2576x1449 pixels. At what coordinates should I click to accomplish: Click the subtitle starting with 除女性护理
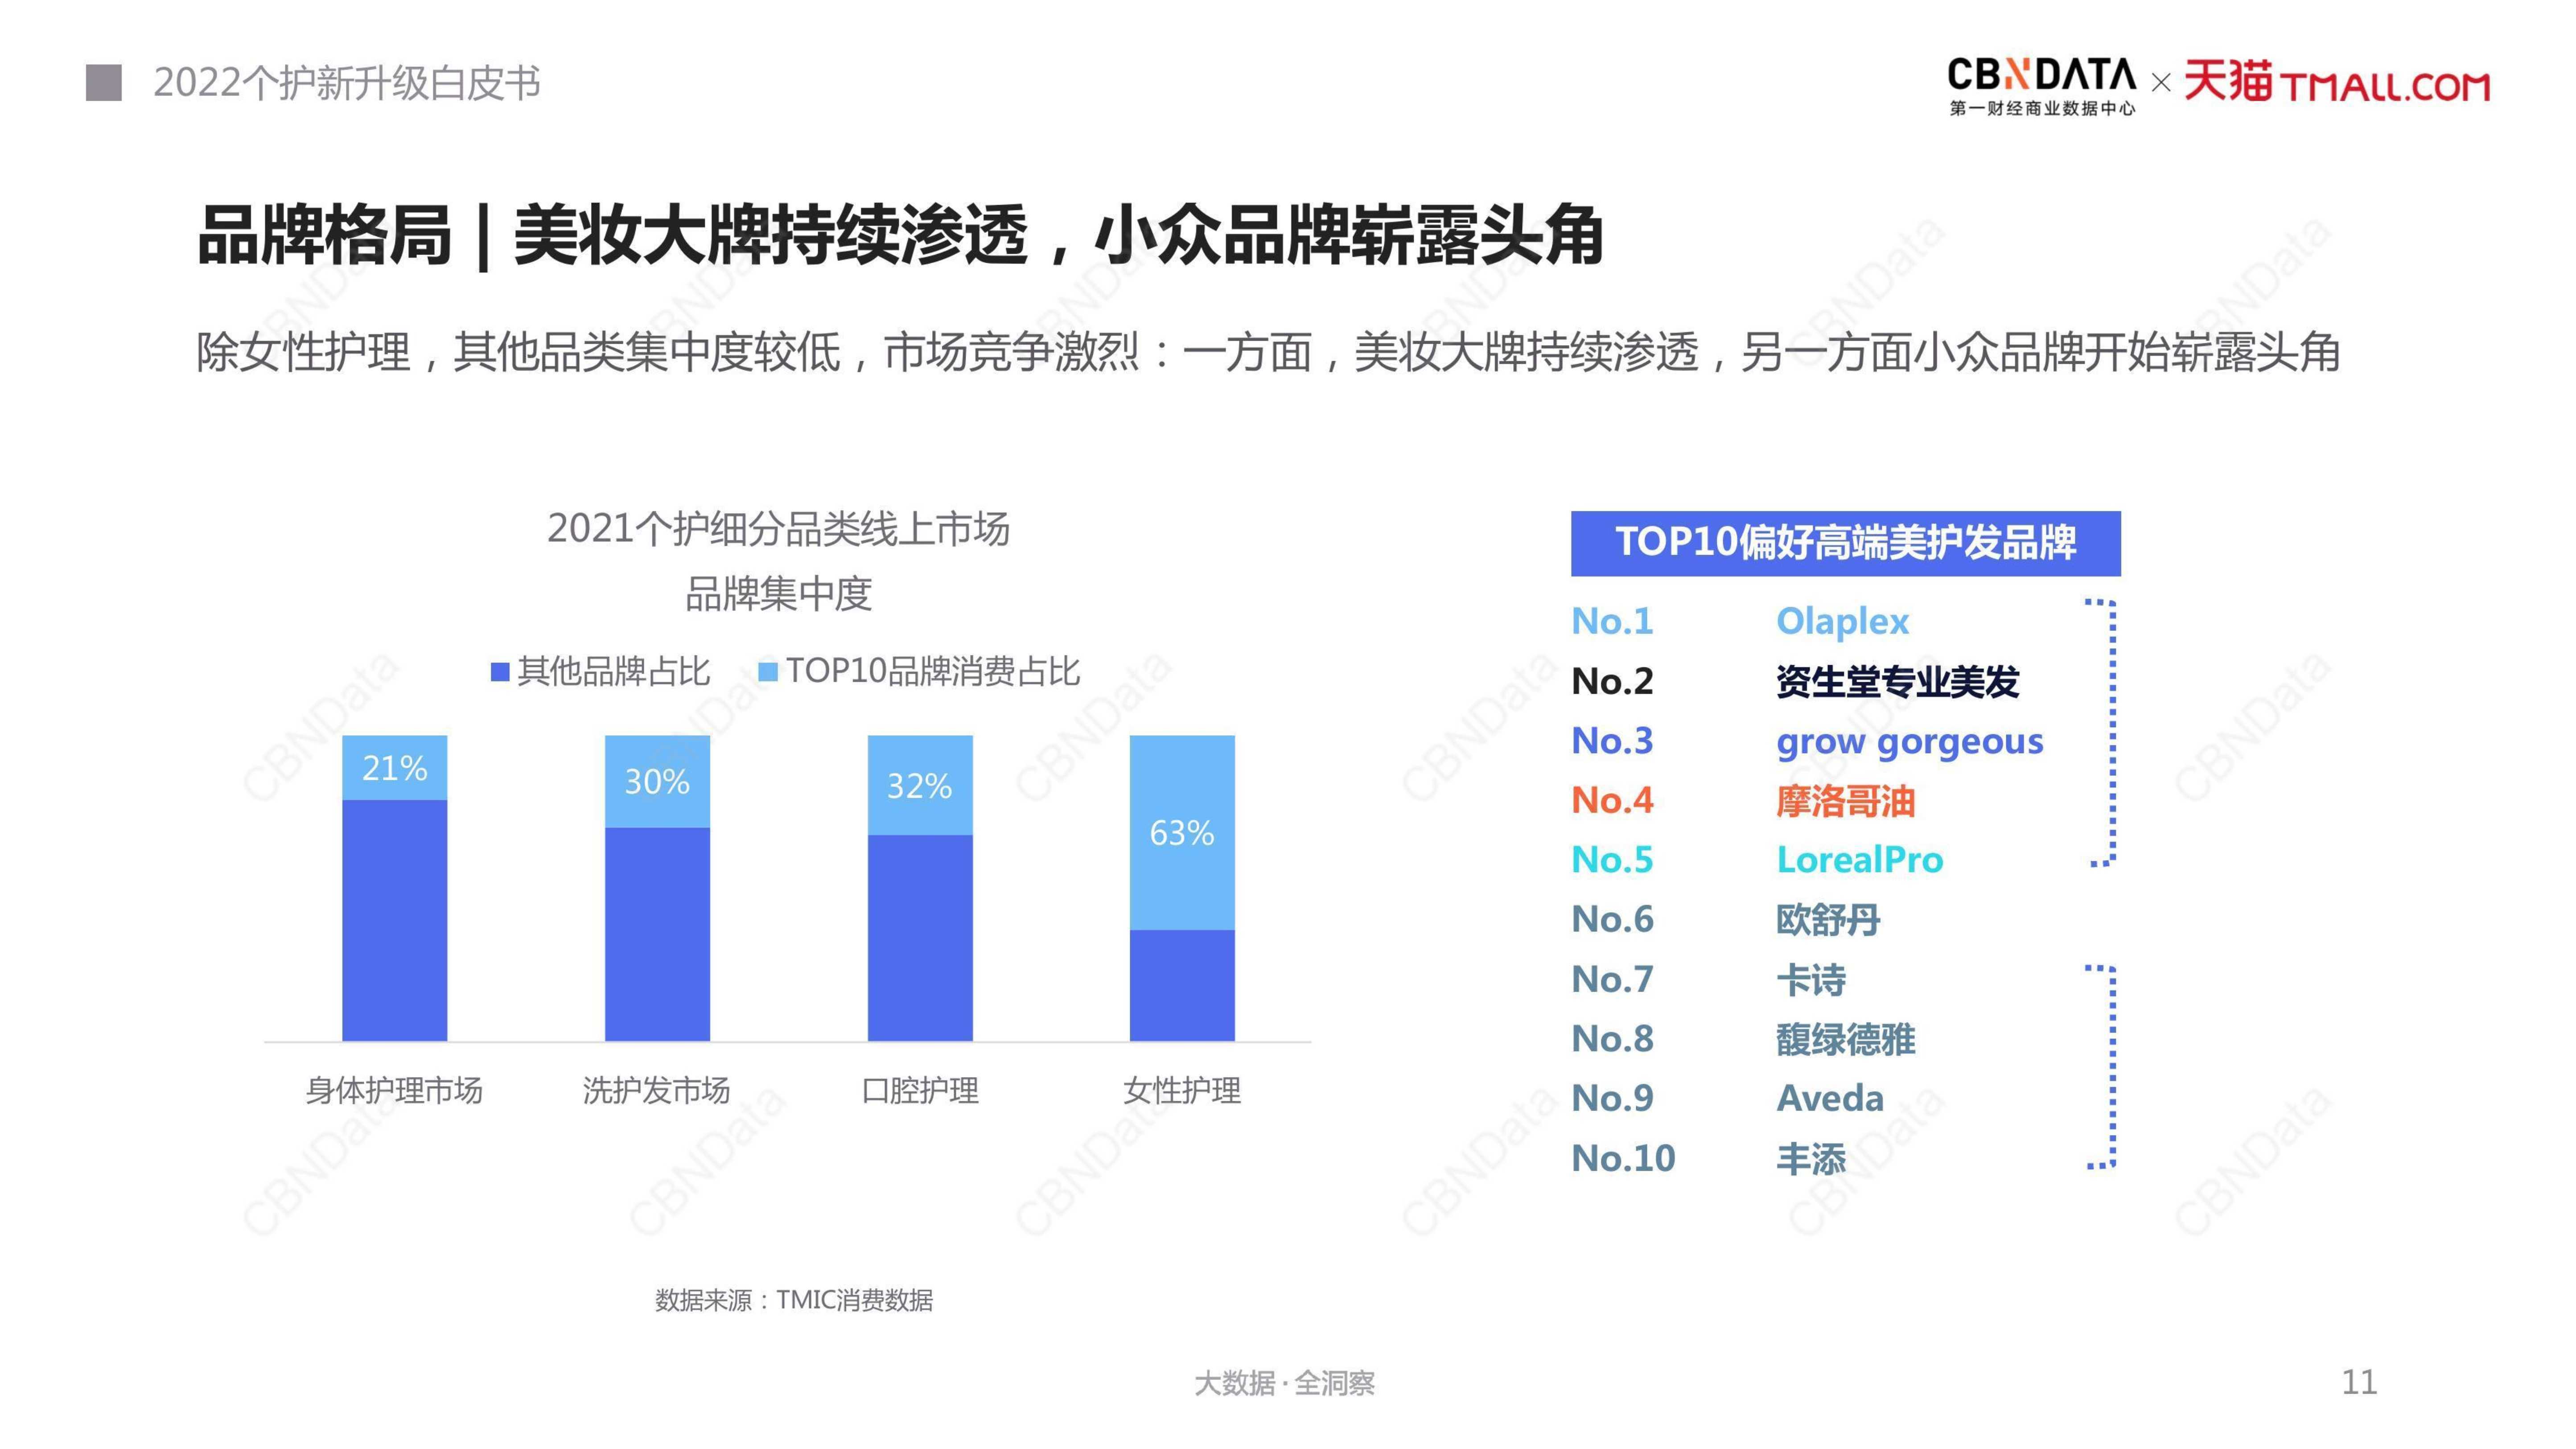(x=1268, y=352)
